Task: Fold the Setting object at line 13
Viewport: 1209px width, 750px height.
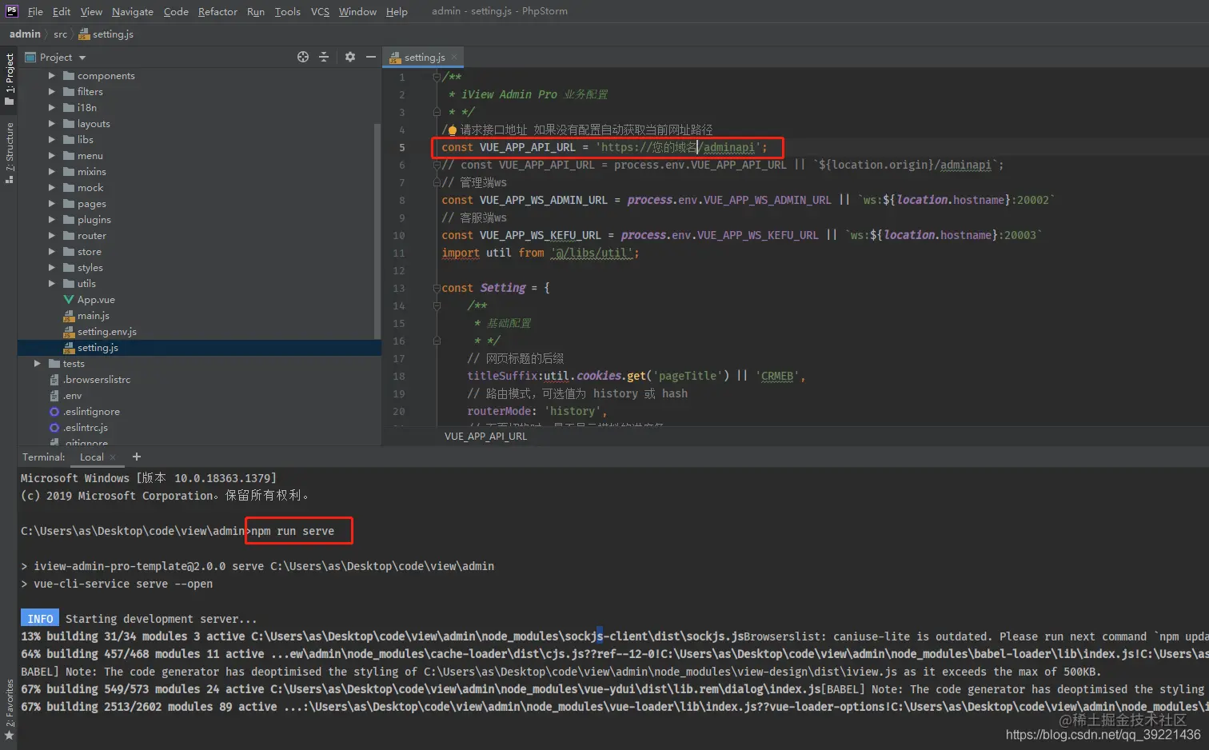Action: coord(437,288)
